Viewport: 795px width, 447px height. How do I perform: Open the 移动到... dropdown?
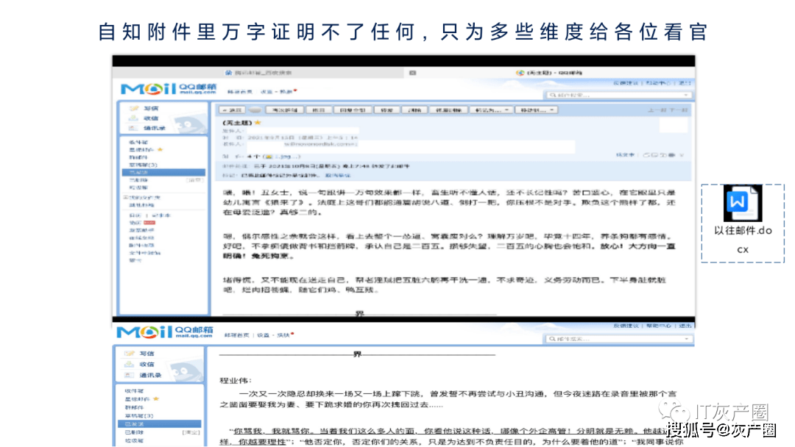(537, 110)
